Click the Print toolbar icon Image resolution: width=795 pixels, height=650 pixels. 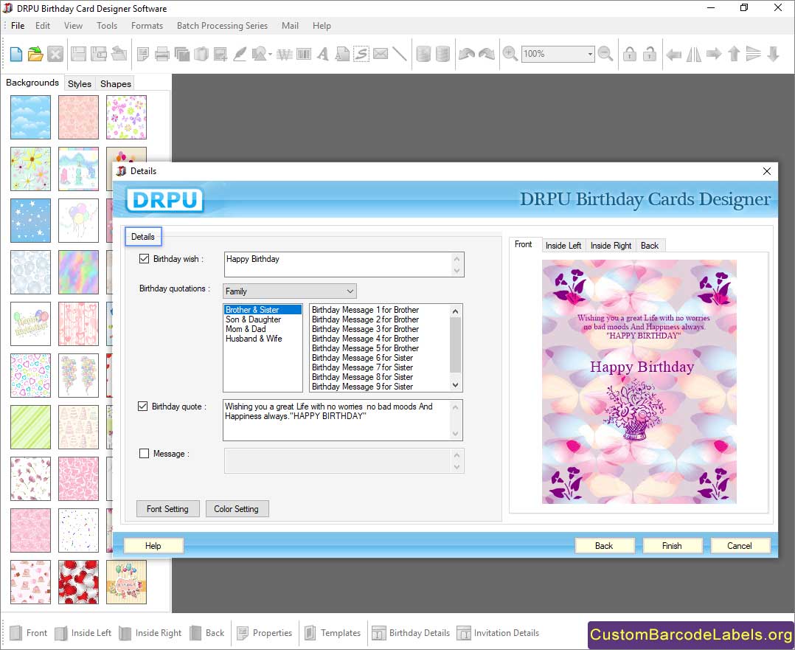162,54
